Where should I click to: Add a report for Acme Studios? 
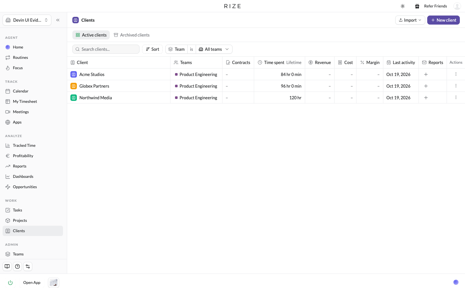click(426, 74)
